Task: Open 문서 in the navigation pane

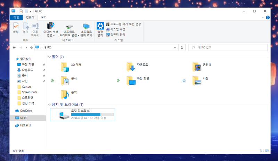Action: click(x=25, y=76)
